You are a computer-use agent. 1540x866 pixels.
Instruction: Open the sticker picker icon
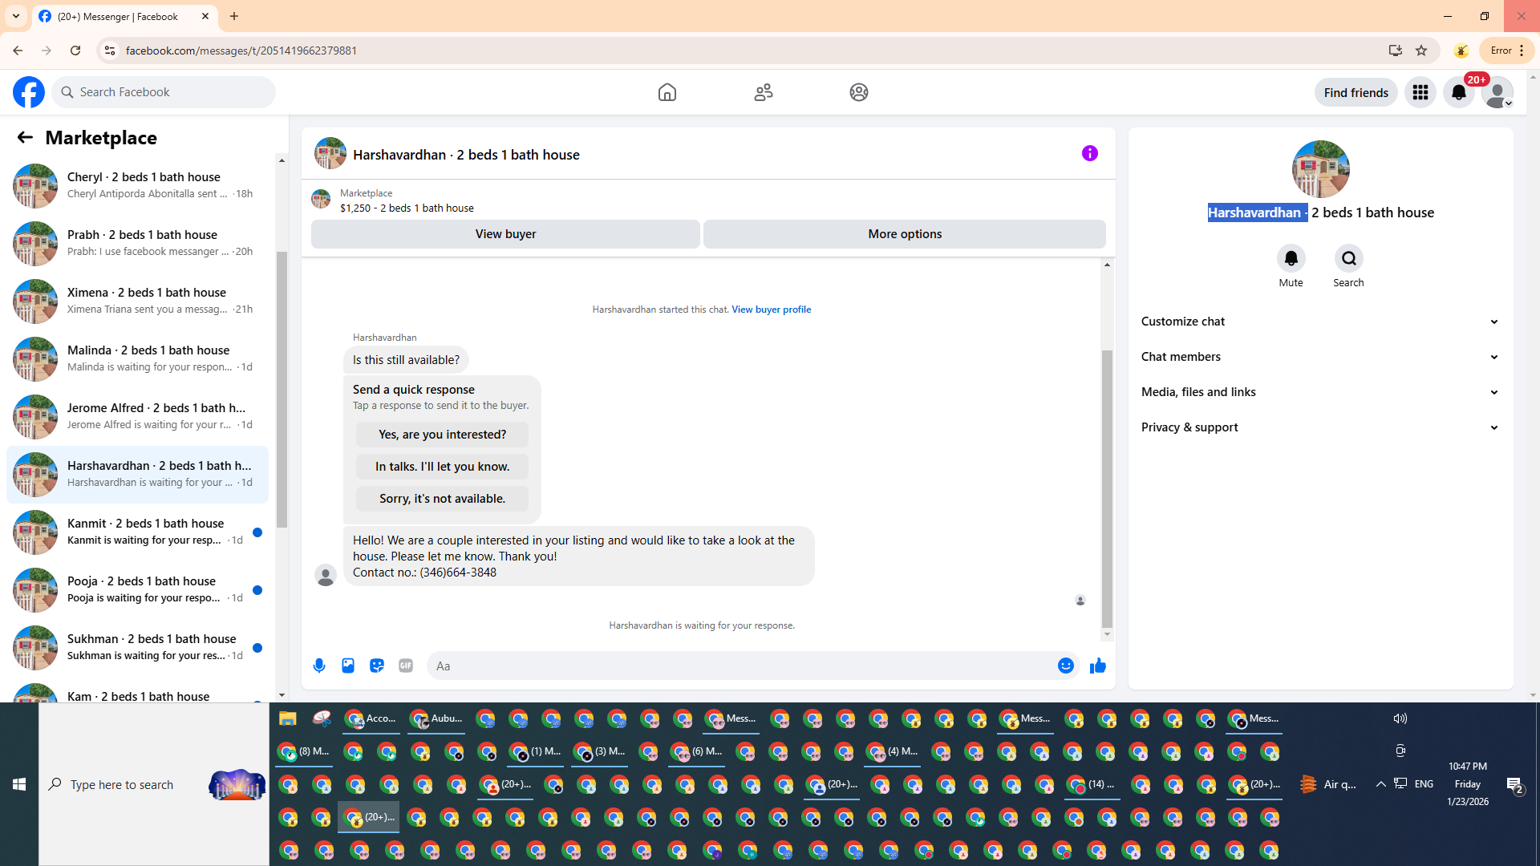click(377, 666)
